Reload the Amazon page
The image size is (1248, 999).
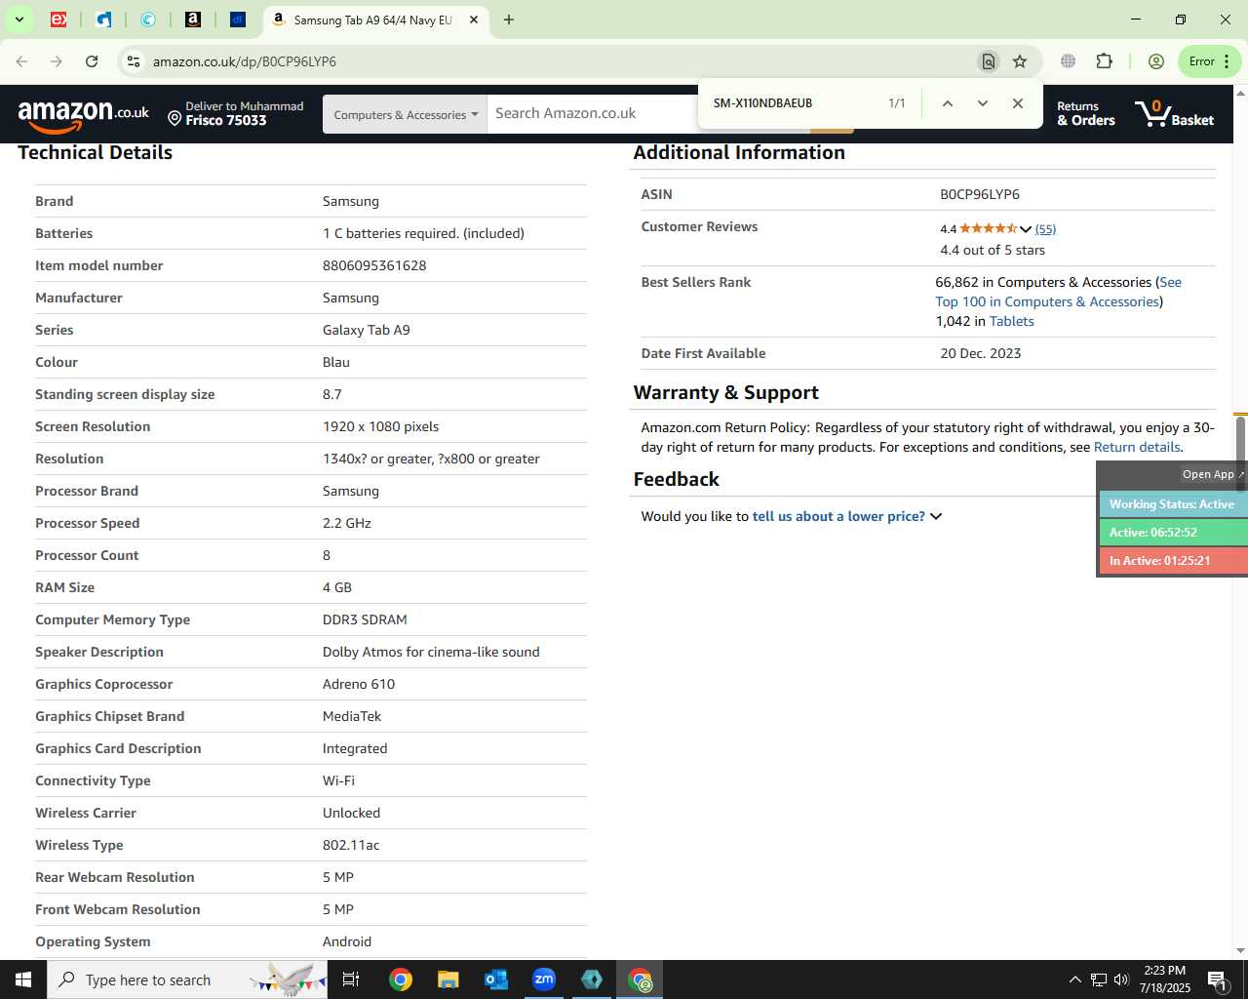point(92,61)
